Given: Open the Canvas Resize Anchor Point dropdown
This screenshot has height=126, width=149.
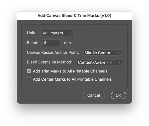Looking at the screenshot, I should (x=102, y=53).
